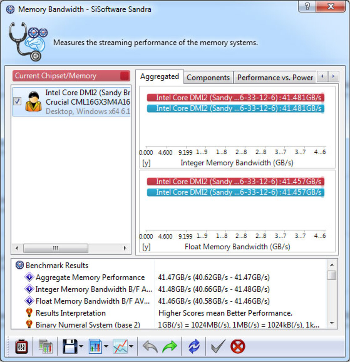Toggle the Intel Core DMI2 system checkbox
The width and height of the screenshot is (350, 362).
(x=17, y=101)
